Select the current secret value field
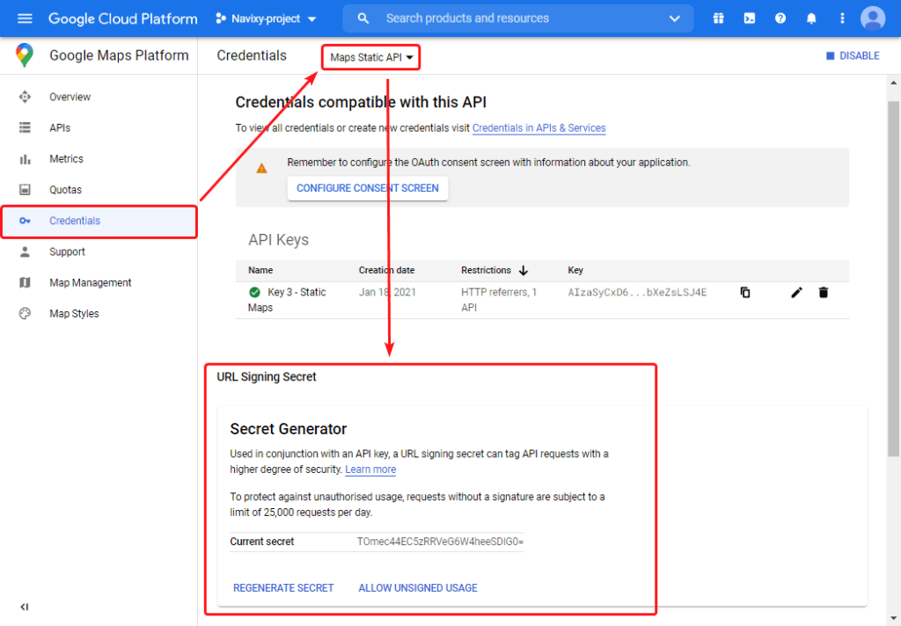 440,542
